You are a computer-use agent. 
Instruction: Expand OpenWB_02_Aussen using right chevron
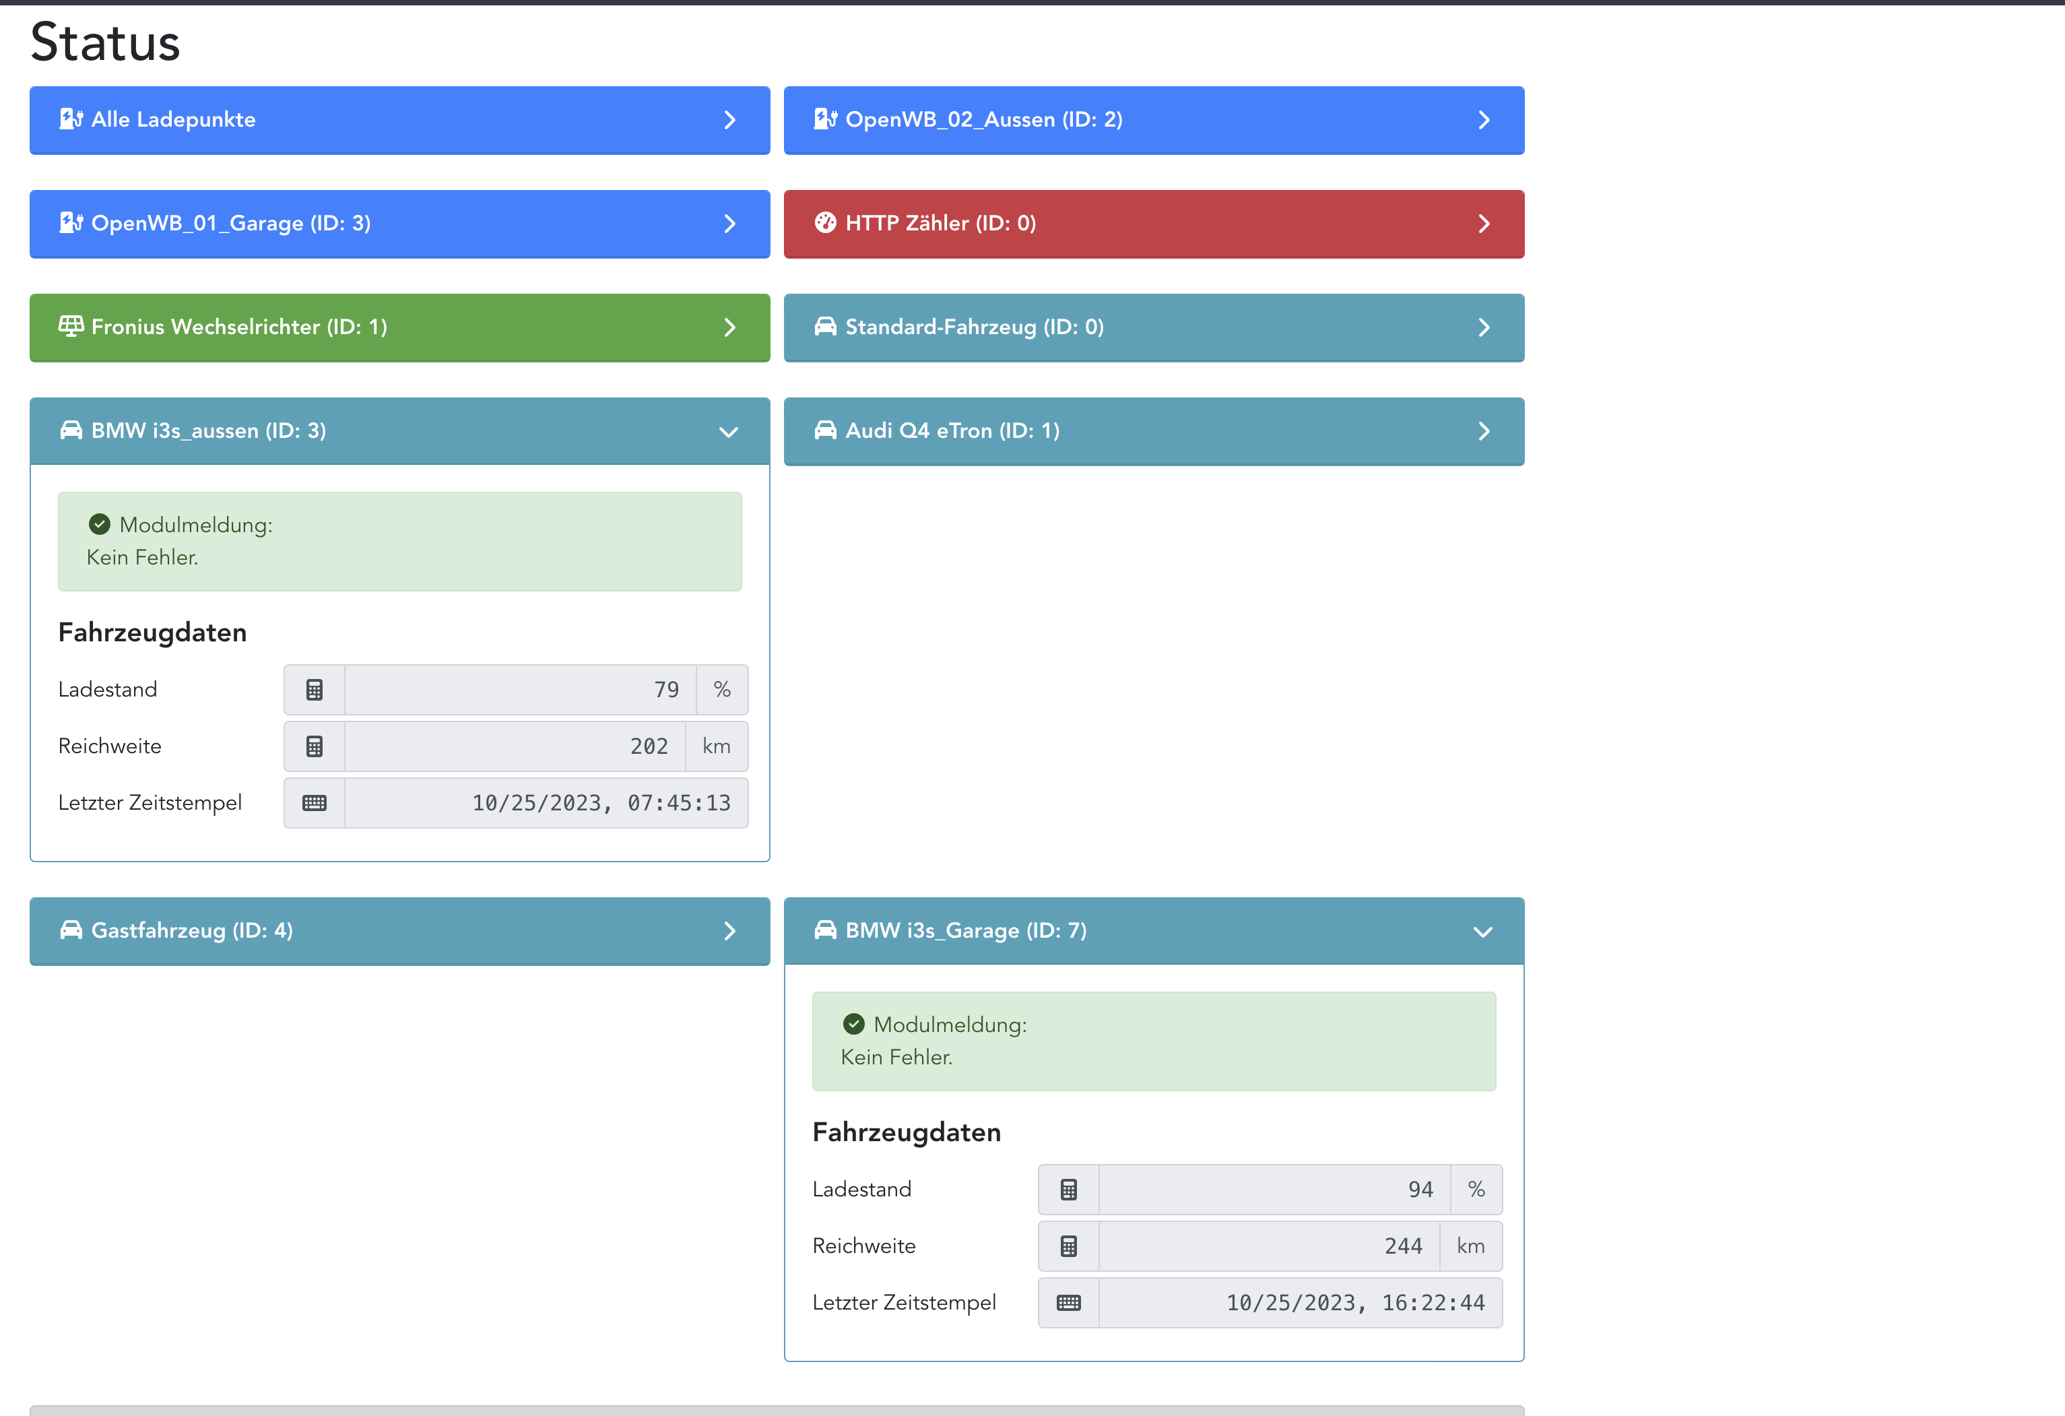coord(1483,120)
